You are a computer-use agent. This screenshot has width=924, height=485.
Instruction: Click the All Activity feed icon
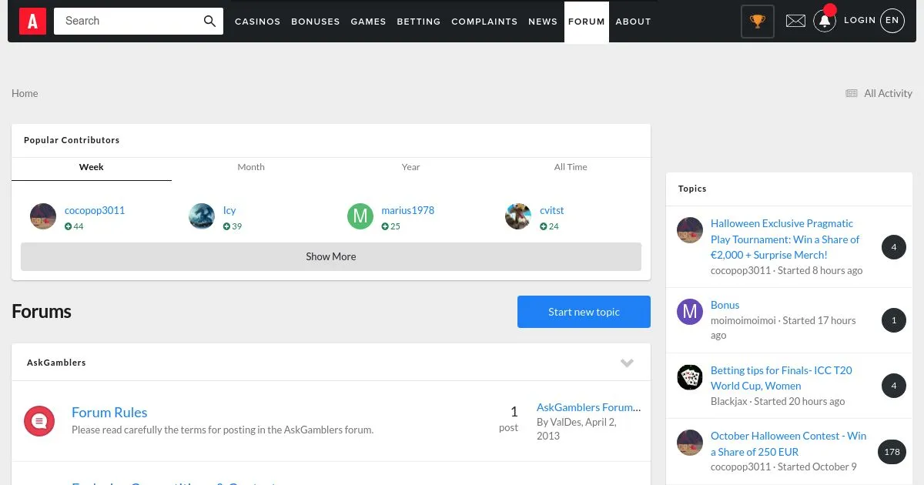(x=852, y=93)
